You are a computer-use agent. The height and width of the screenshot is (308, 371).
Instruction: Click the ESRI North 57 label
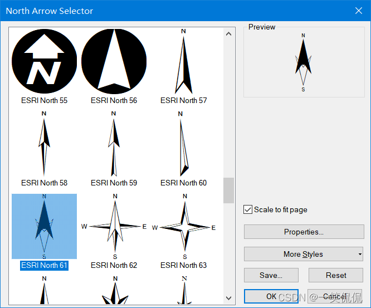click(184, 100)
